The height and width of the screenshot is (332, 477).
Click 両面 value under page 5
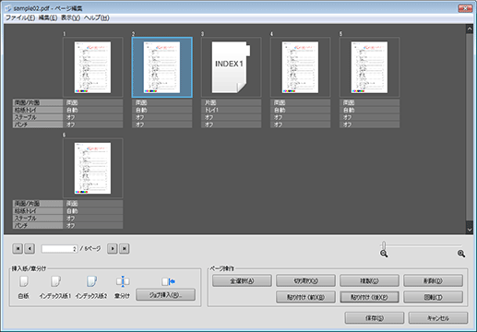(x=369, y=102)
